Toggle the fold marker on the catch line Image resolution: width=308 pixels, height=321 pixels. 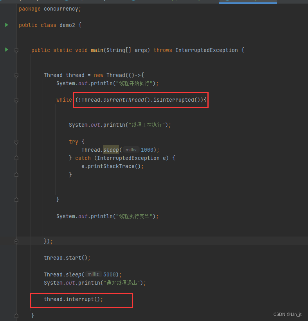click(16, 158)
